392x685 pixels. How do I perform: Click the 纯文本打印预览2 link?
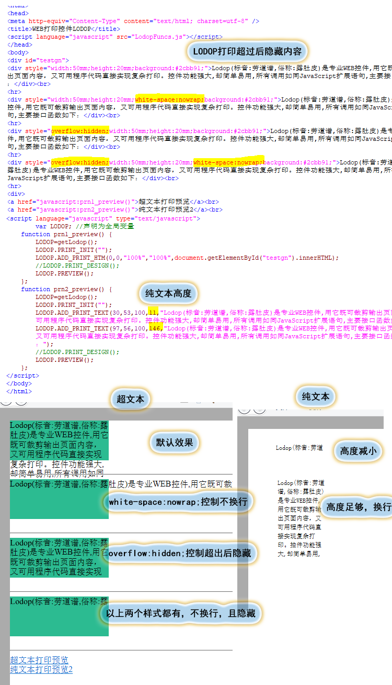(x=41, y=669)
